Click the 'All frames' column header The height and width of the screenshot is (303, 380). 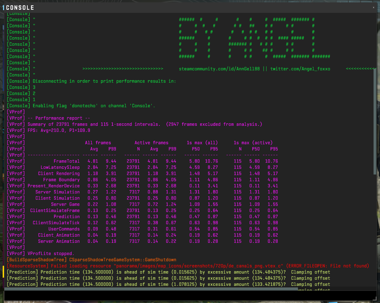98,143
